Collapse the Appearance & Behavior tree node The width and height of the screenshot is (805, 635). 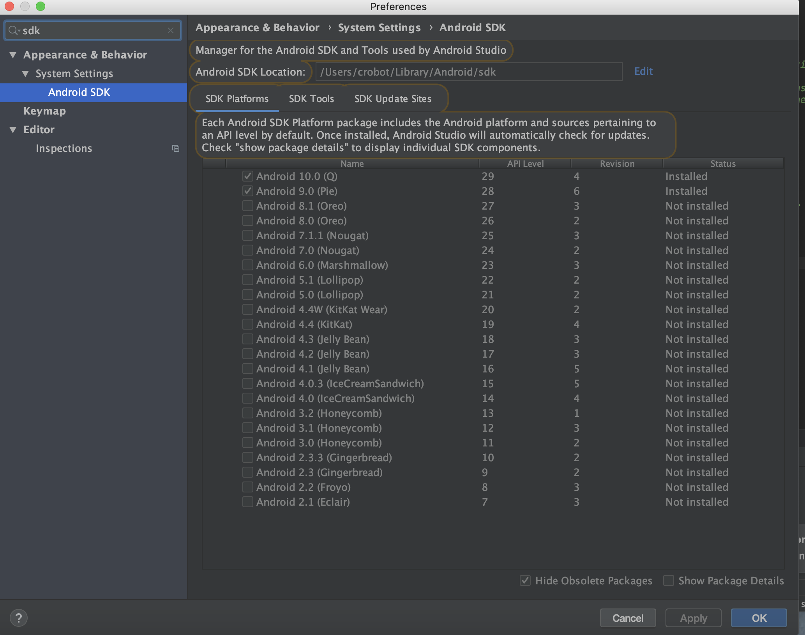click(13, 55)
